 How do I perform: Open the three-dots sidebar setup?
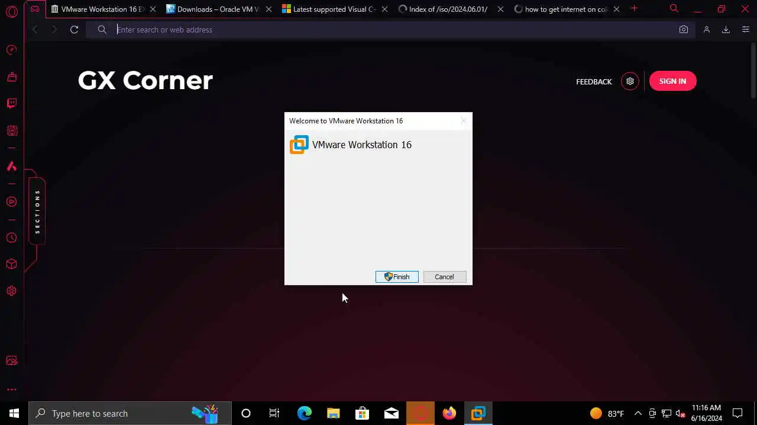(x=11, y=390)
